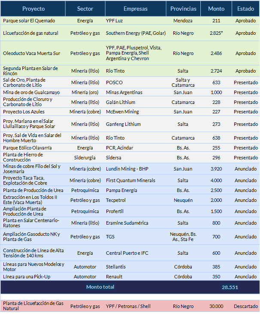Click the Mendoza province cell
The width and height of the screenshot is (260, 314).
pos(183,21)
